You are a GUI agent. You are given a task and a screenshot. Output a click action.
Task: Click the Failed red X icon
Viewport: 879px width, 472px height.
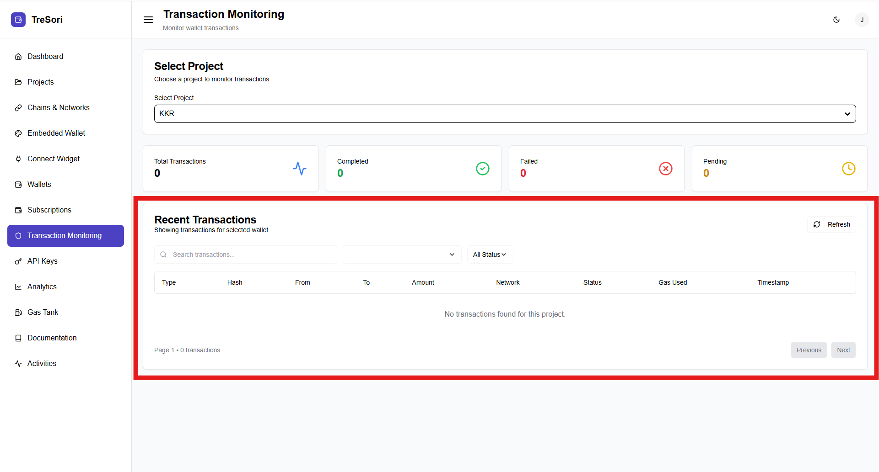click(x=666, y=169)
